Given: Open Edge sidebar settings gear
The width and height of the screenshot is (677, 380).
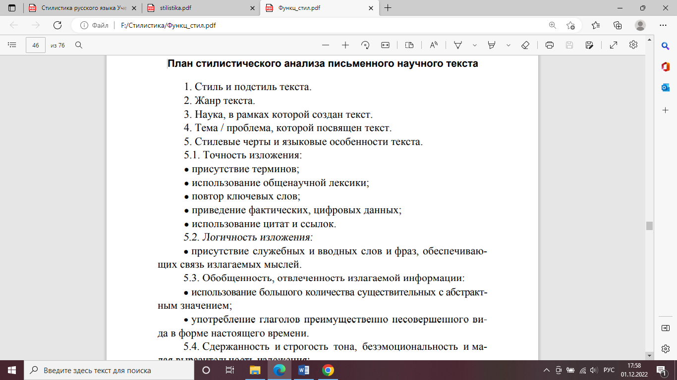Looking at the screenshot, I should pyautogui.click(x=666, y=349).
